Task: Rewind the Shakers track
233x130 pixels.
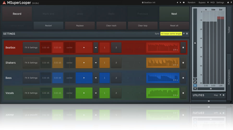Action: point(96,63)
